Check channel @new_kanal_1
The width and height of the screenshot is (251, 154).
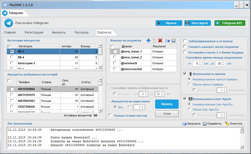tap(115, 51)
